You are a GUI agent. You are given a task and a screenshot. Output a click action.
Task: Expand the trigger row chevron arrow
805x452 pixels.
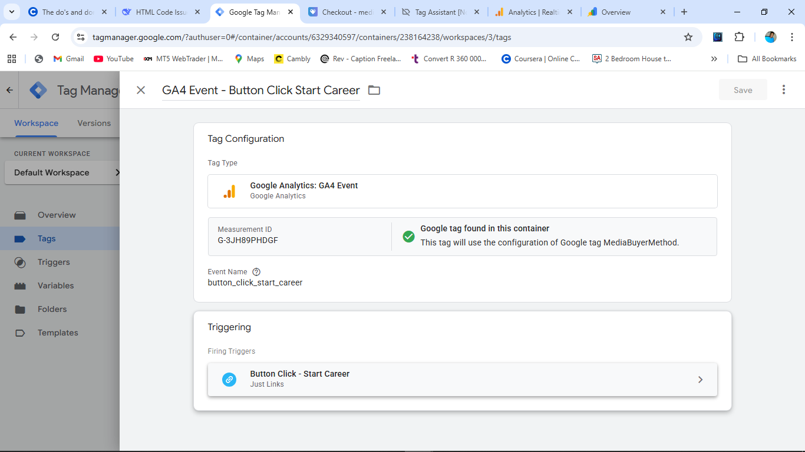pos(700,380)
